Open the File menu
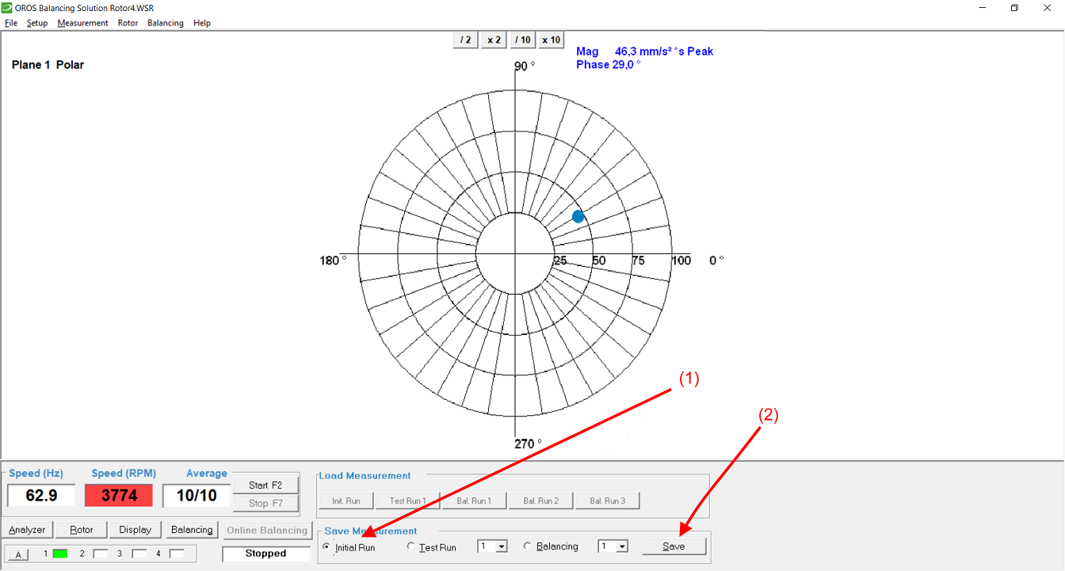 tap(11, 23)
